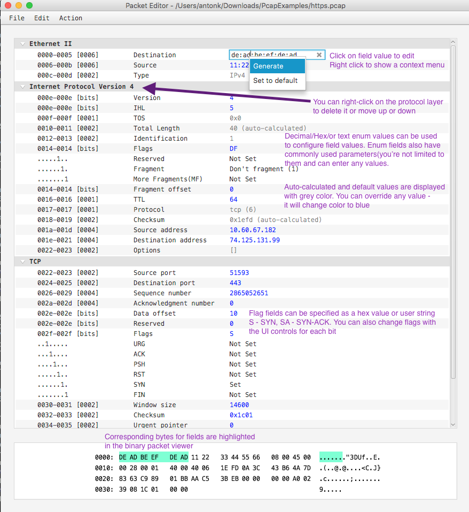Edit Source port value 51593

(x=239, y=273)
